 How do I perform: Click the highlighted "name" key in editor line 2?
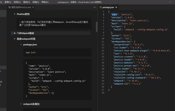(x=114, y=14)
